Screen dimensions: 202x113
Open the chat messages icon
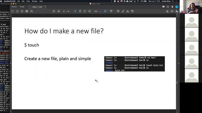click(x=163, y=7)
